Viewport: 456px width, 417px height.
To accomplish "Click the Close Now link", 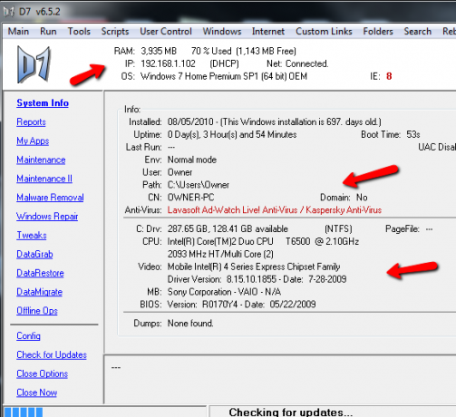I will 37,393.
